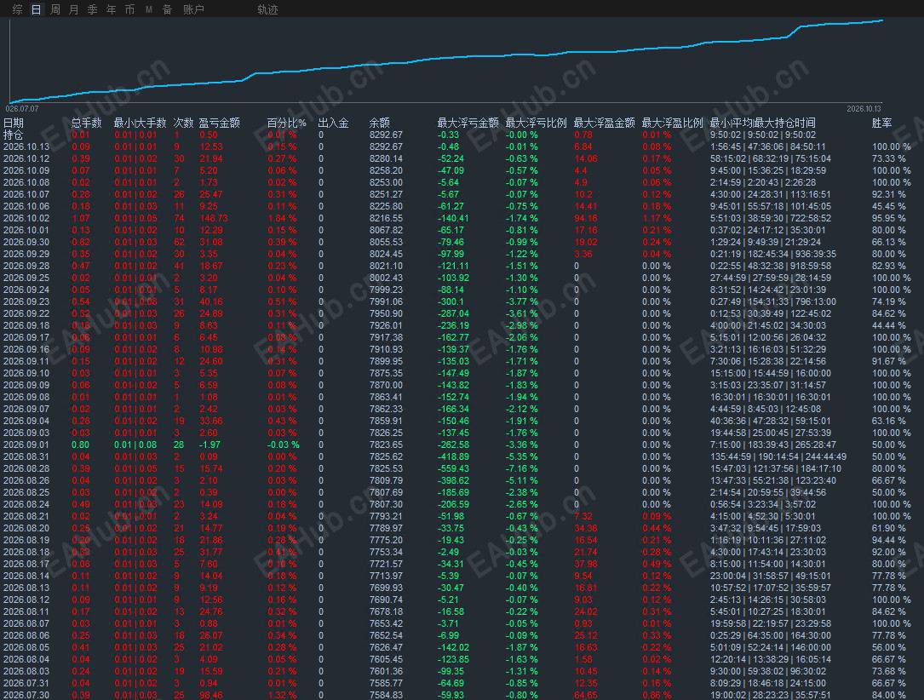Image resolution: width=924 pixels, height=700 pixels.
Task: Switch to the 月 monthly tab
Action: (x=73, y=9)
